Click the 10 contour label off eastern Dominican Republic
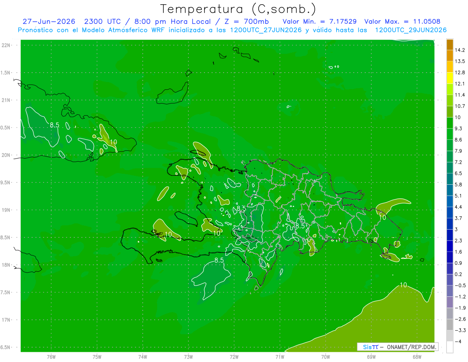The height and width of the screenshot is (362, 468). [383, 217]
